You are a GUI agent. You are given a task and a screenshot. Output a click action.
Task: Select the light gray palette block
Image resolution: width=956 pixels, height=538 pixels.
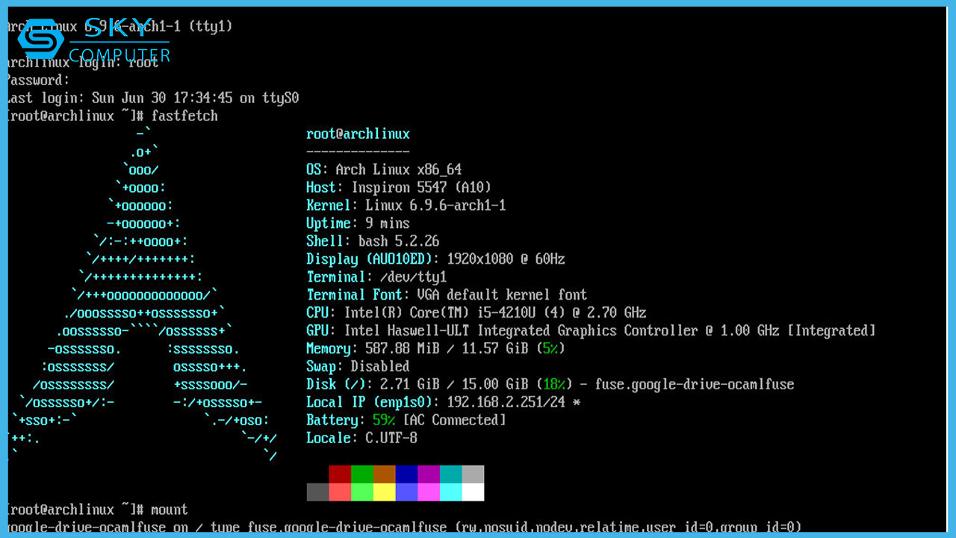click(x=473, y=474)
